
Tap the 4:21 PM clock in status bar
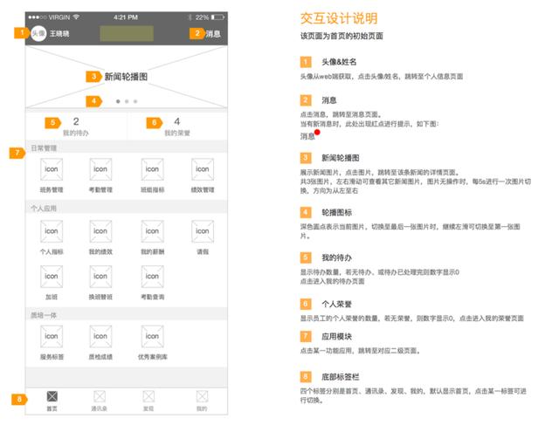[x=126, y=17]
